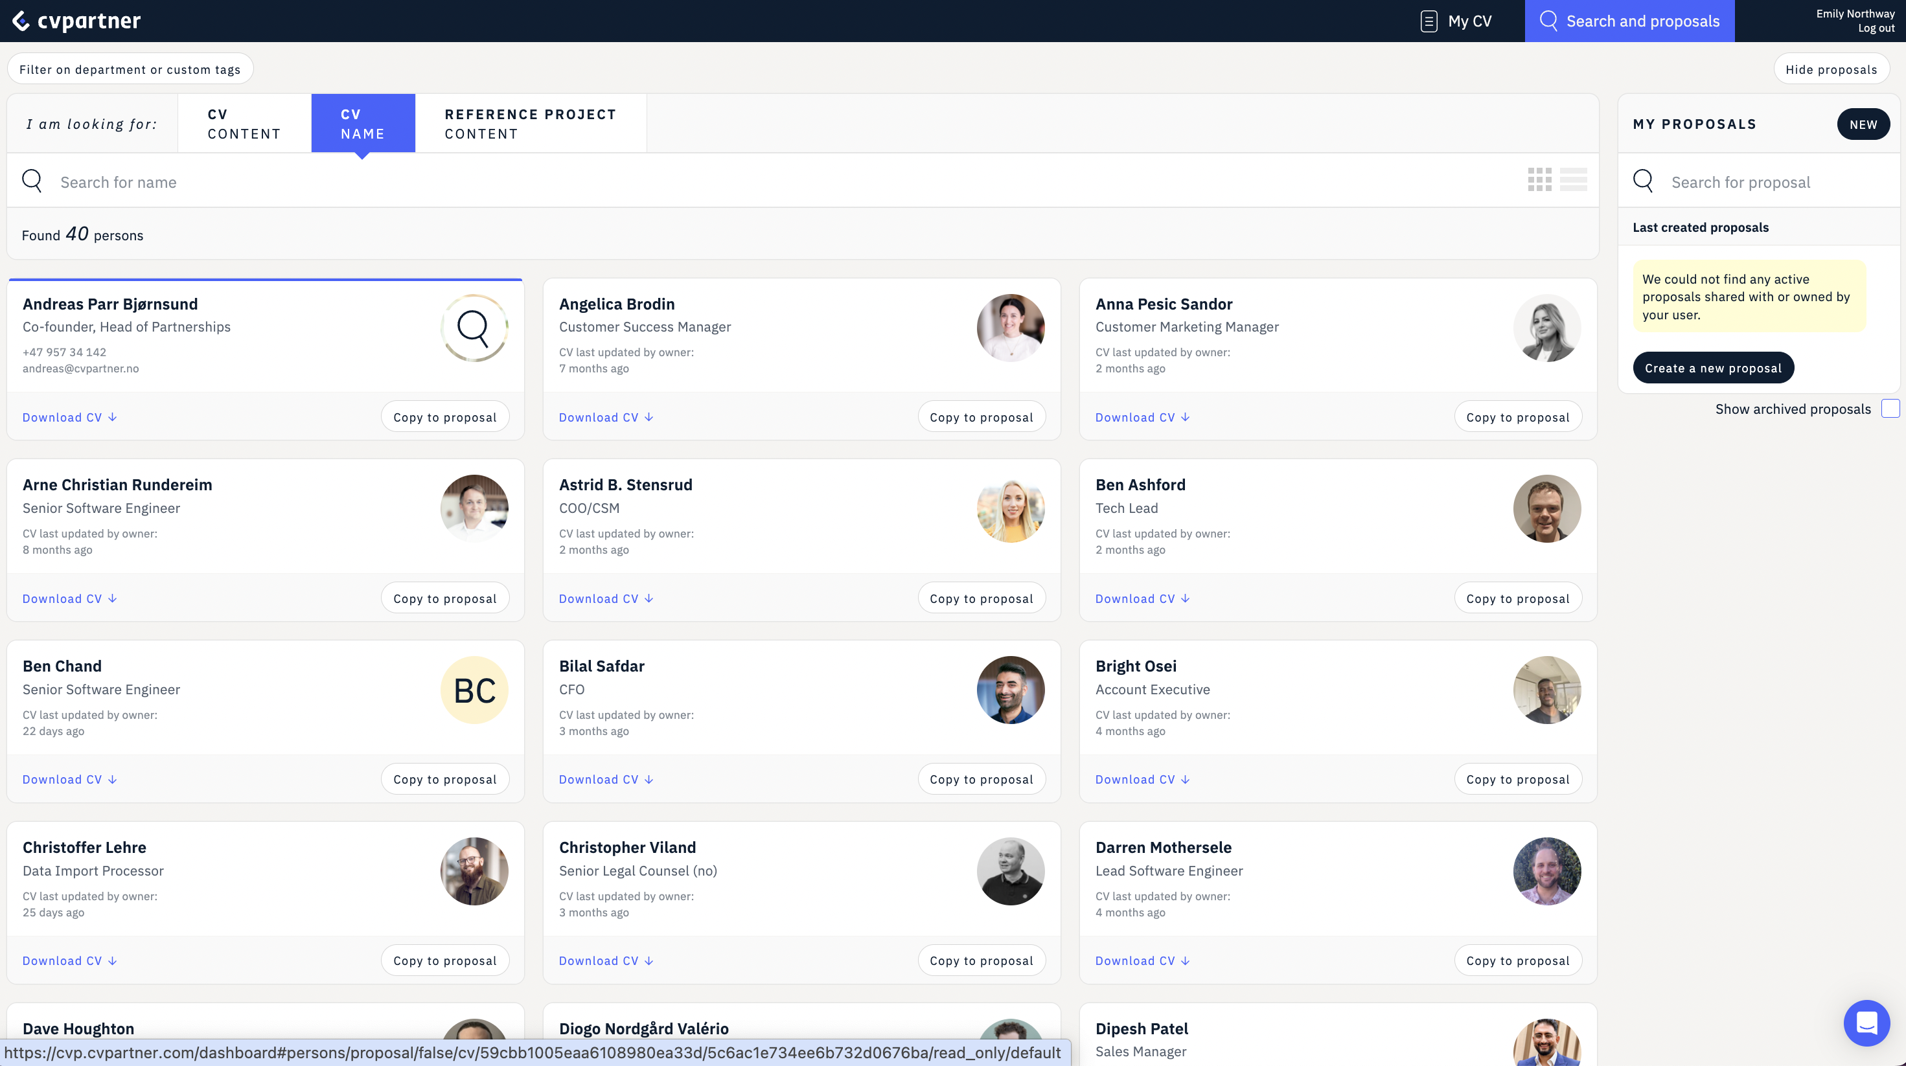Expand the NEW proposals menu
Image resolution: width=1906 pixels, height=1066 pixels.
[1863, 124]
